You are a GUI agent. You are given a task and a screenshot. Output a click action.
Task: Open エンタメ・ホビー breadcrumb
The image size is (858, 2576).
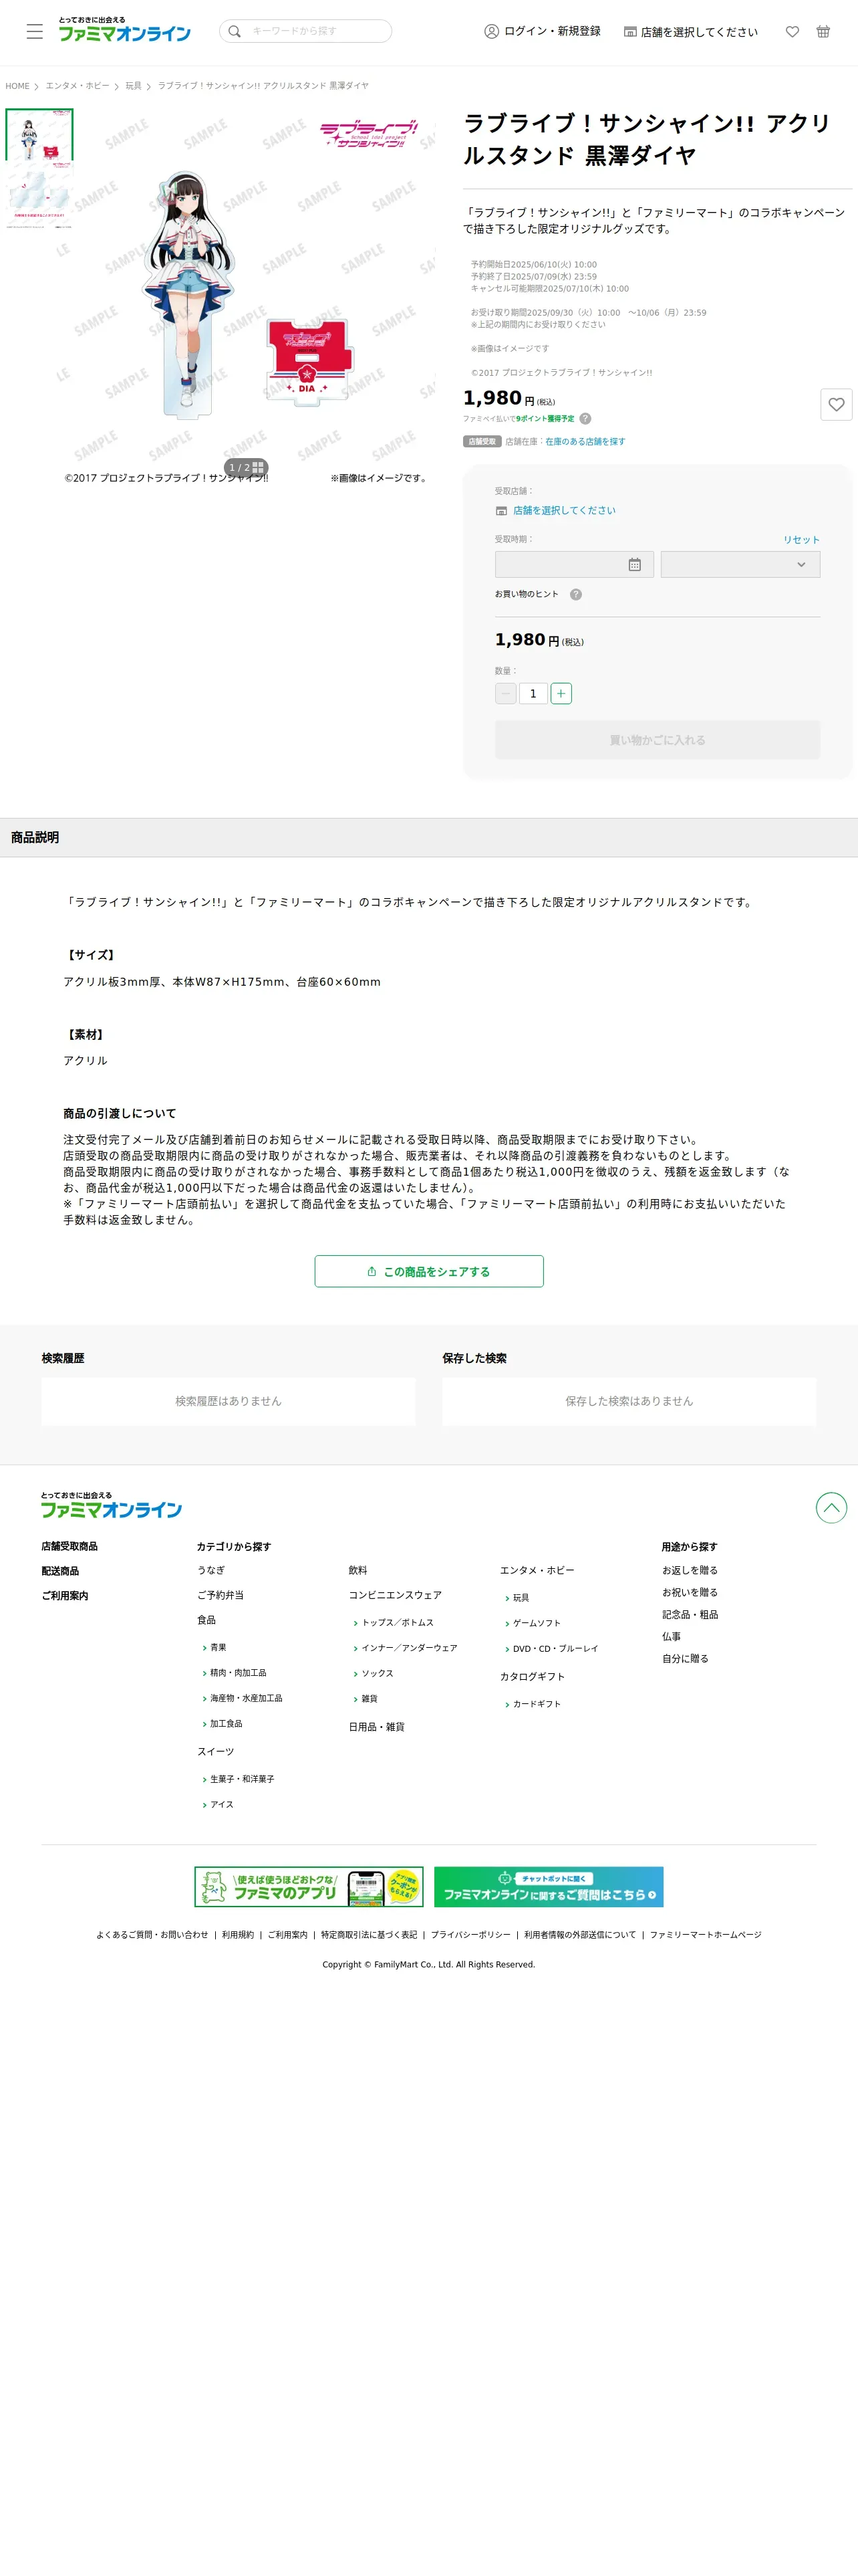(x=77, y=86)
